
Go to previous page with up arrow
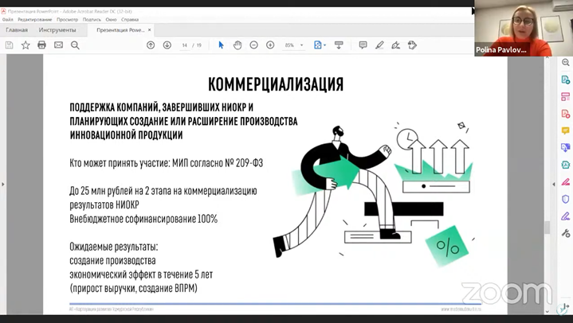151,45
